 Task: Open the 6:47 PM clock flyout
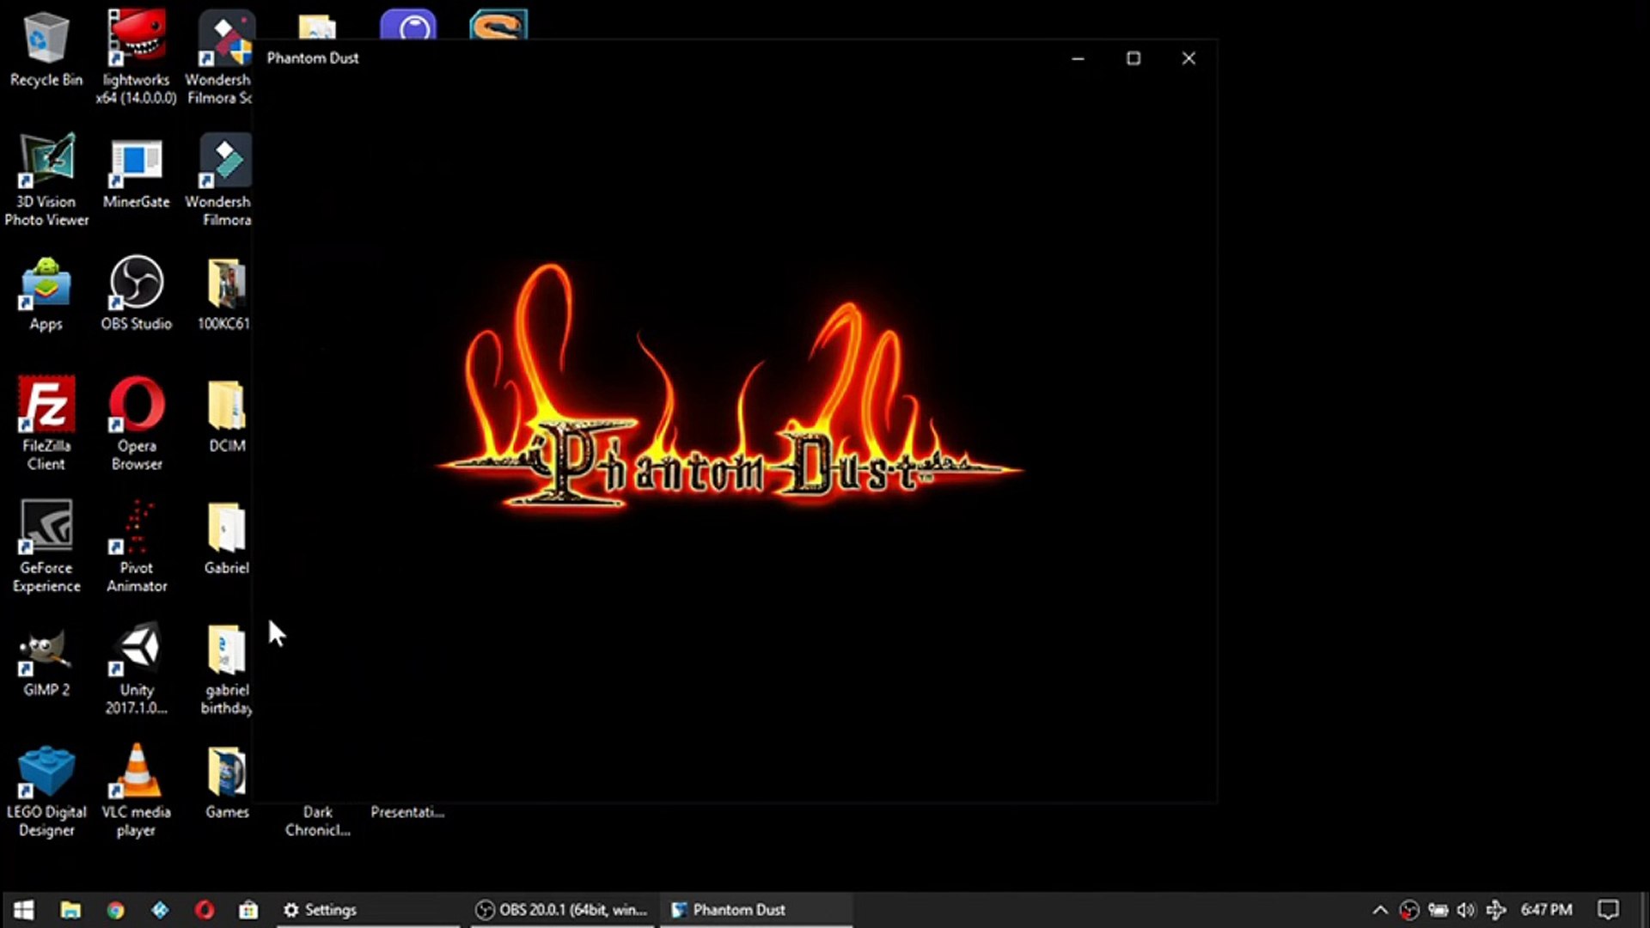click(x=1546, y=910)
